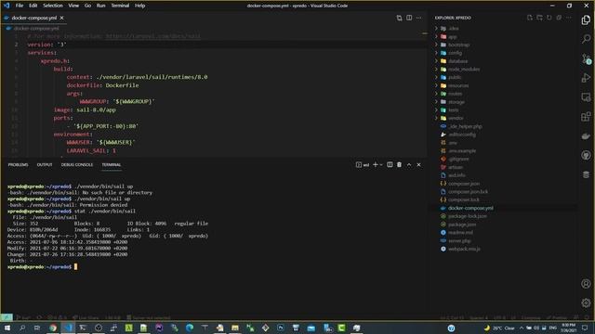Viewport: 595px width, 334px height.
Task: Switch to the Output panel tab
Action: click(45, 165)
